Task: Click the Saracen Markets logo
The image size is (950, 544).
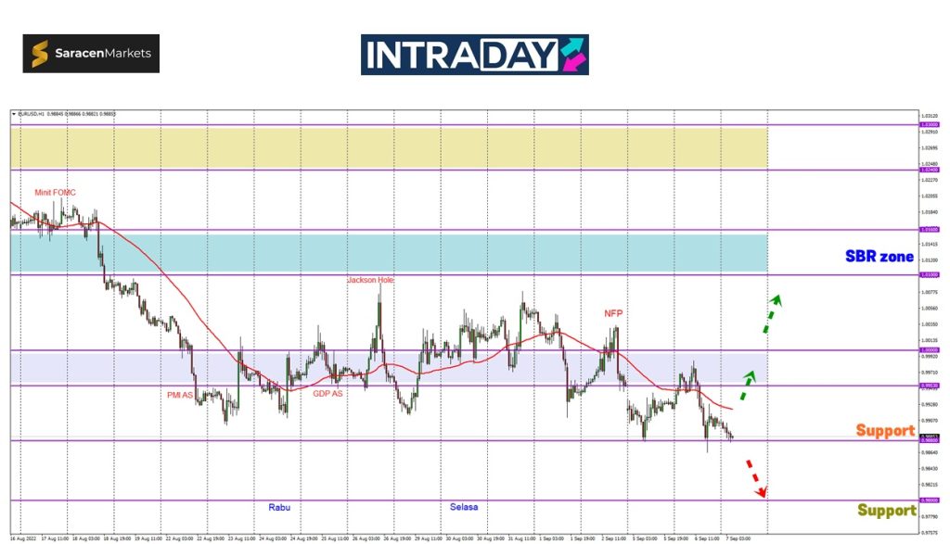Action: click(x=91, y=54)
